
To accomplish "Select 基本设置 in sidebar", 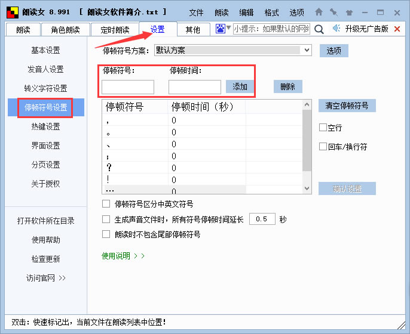I will point(46,50).
